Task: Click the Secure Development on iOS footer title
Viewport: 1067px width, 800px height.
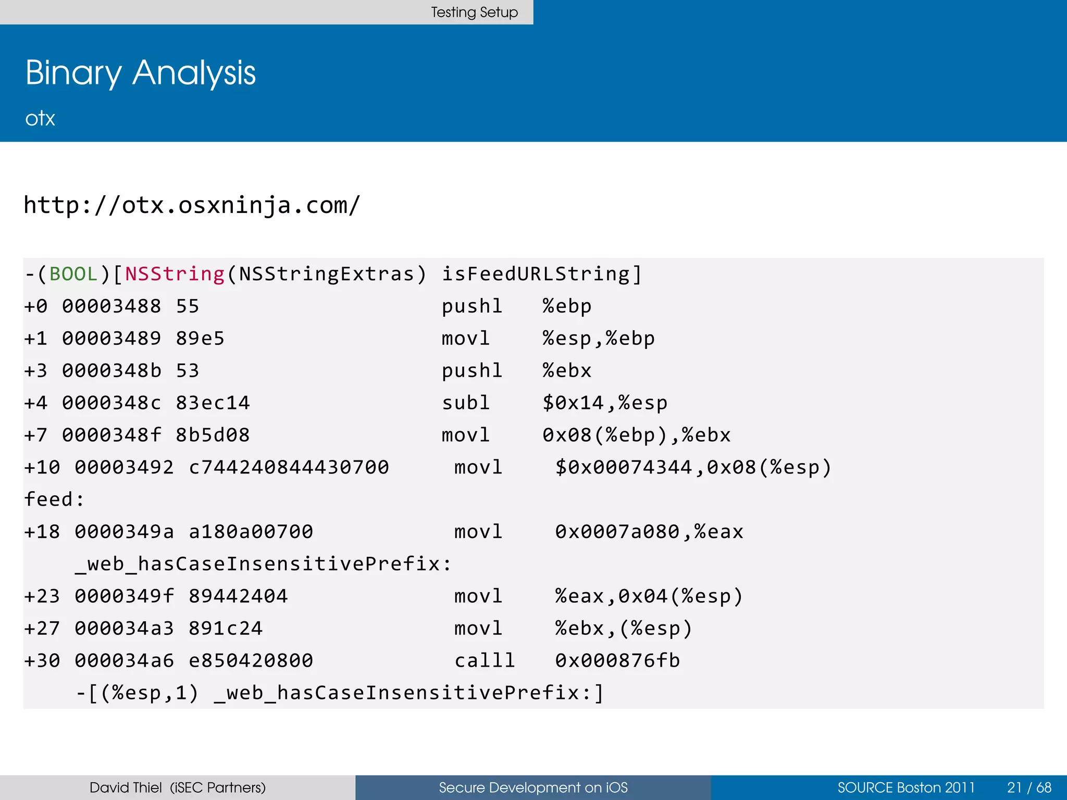Action: (533, 787)
